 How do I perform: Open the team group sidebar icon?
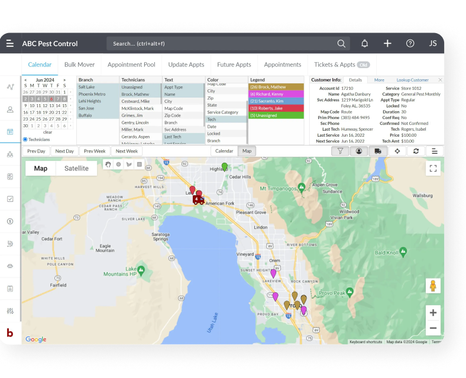pyautogui.click(x=10, y=154)
